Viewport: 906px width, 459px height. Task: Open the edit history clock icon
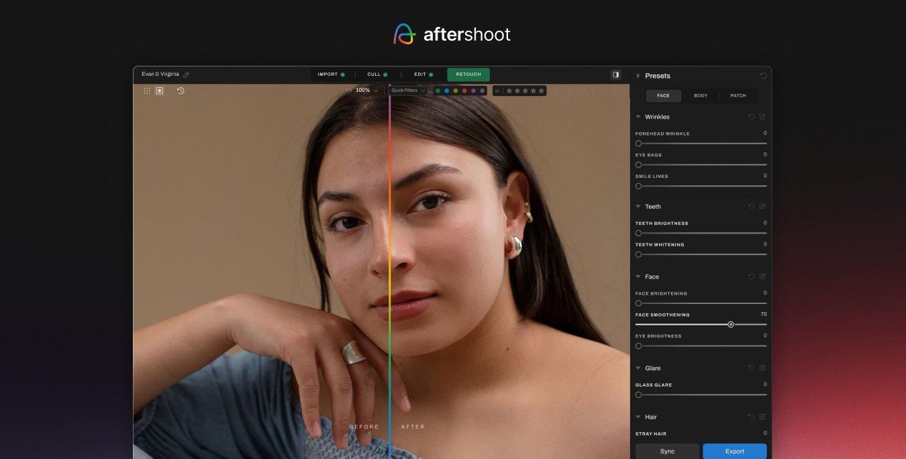click(x=181, y=91)
